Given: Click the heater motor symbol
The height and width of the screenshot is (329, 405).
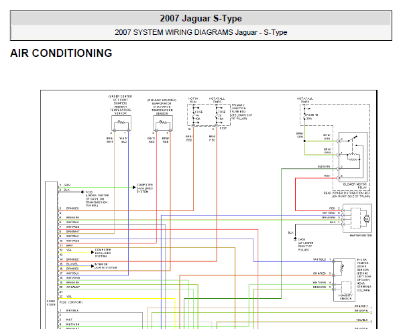Looking at the screenshot, I should tap(365, 218).
